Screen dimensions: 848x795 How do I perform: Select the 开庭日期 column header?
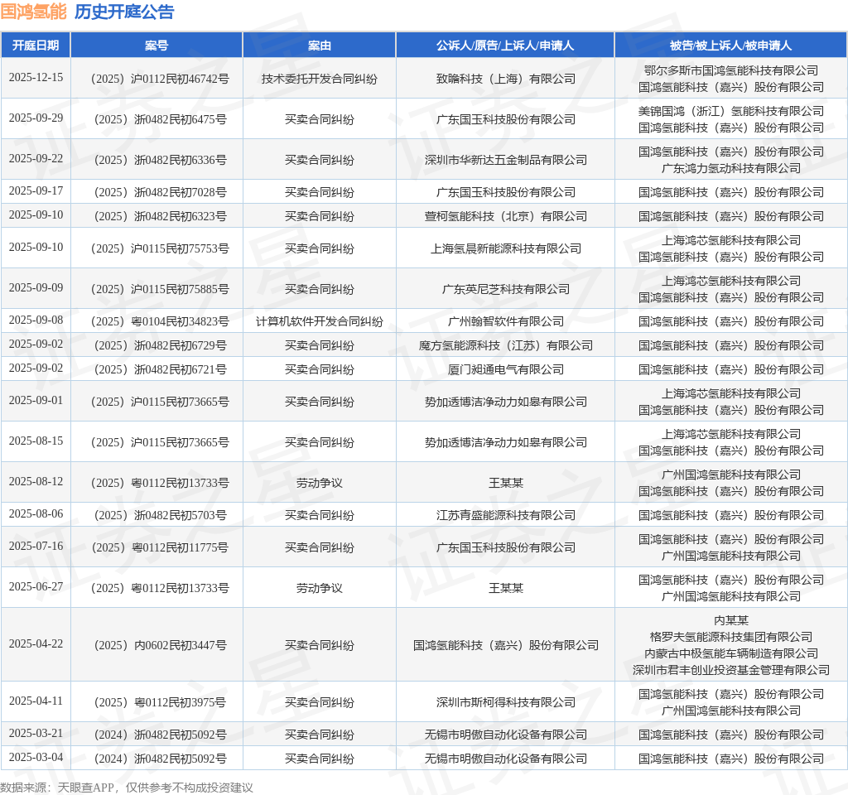pyautogui.click(x=36, y=46)
